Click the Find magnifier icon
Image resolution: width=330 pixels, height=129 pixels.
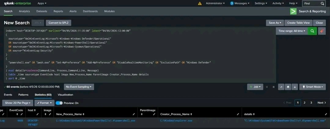322,3
